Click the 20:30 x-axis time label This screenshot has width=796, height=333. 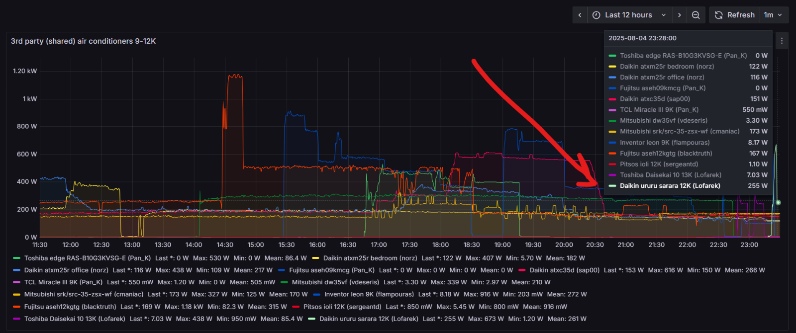point(595,245)
